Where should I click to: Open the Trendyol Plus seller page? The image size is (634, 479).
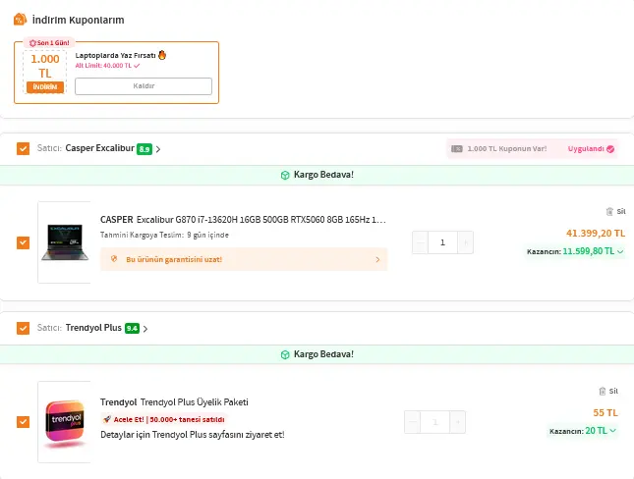coord(93,328)
